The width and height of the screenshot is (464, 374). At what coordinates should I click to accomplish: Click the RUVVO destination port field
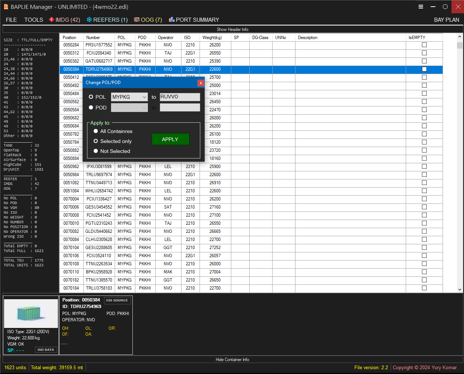pyautogui.click(x=180, y=97)
